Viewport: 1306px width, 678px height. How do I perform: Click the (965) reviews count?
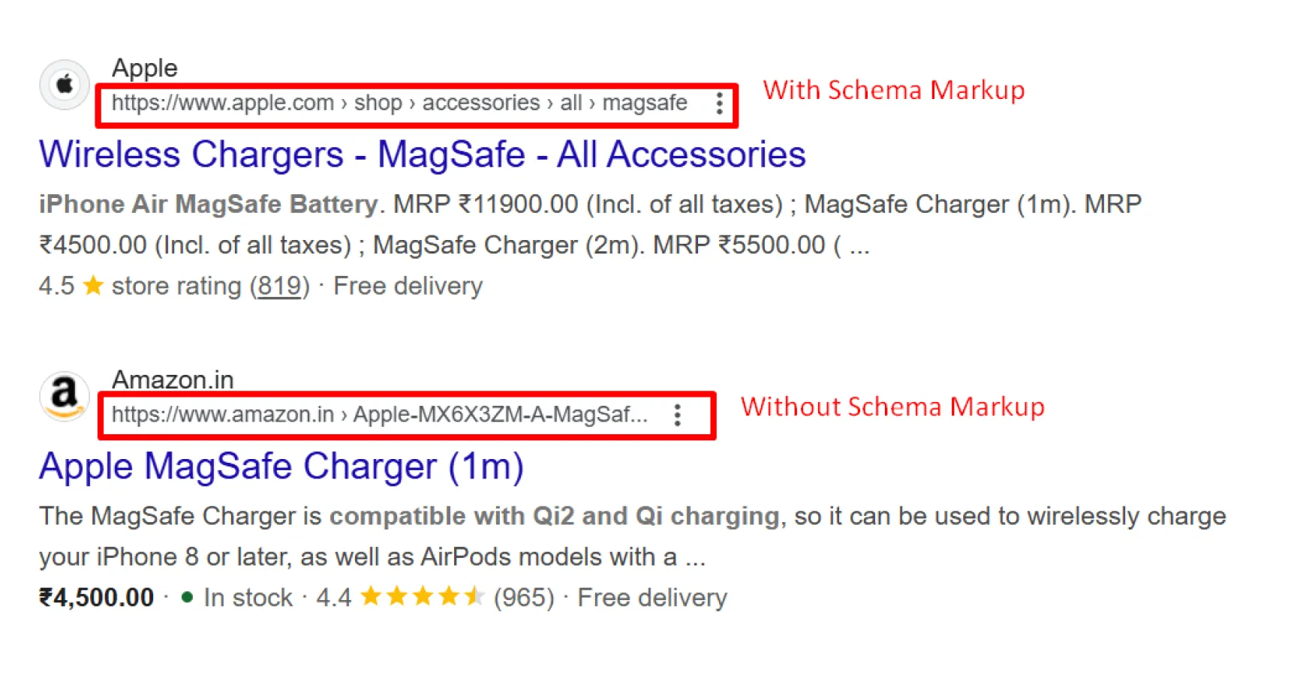pos(523,598)
